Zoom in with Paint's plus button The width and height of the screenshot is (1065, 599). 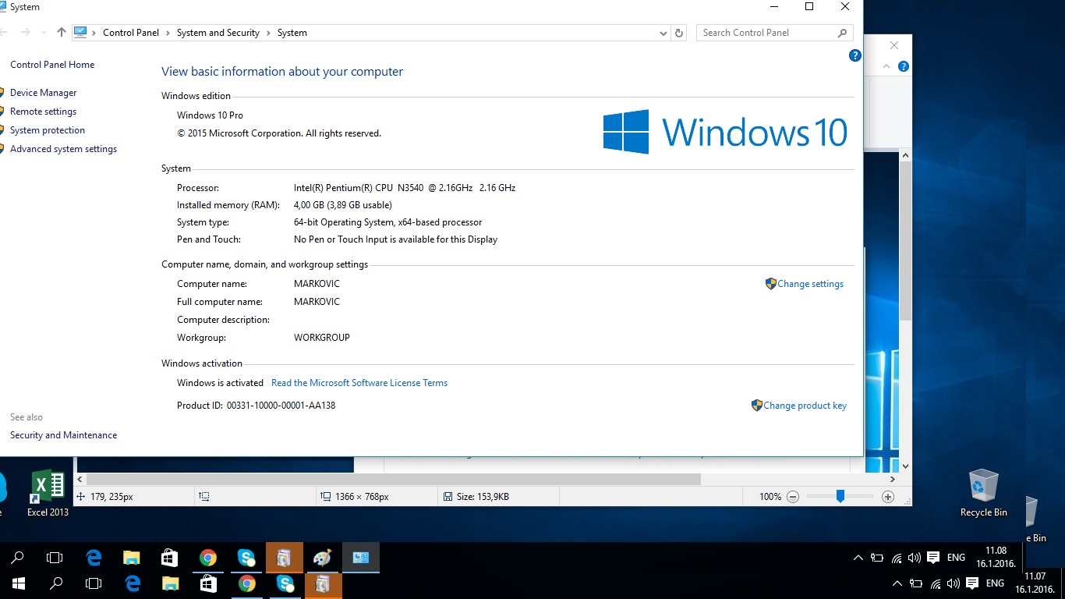click(887, 497)
